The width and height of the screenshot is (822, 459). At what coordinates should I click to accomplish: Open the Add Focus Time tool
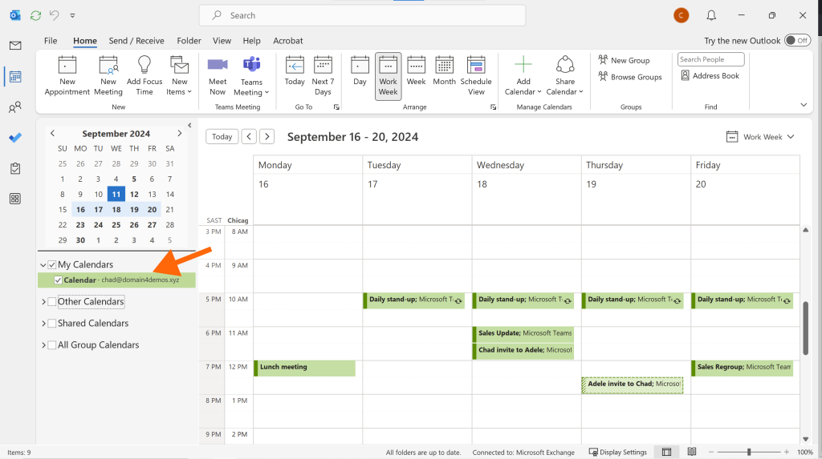[x=144, y=76]
